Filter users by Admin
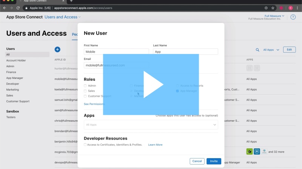The image size is (302, 169). point(10,66)
